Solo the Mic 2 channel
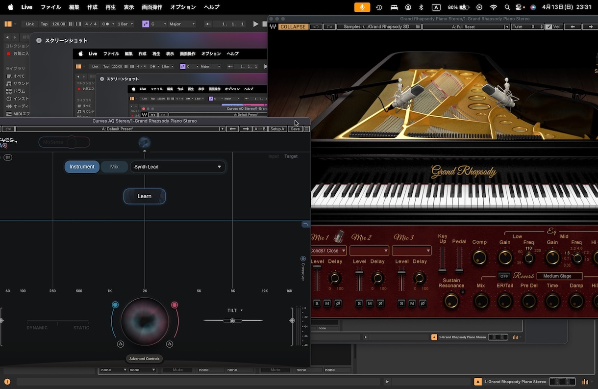Screen dimensions: 598x389 [x=359, y=304]
